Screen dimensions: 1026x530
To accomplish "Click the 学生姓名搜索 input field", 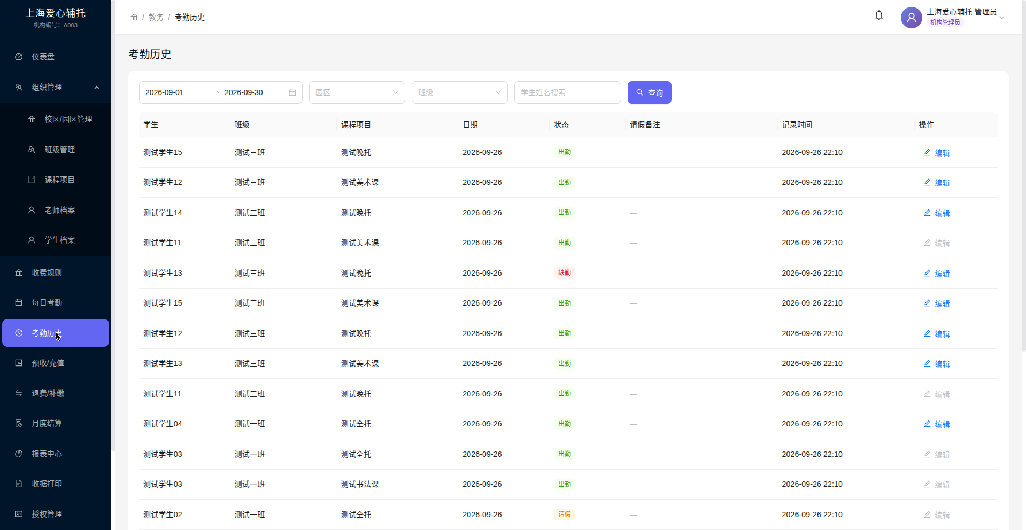I will coord(568,92).
